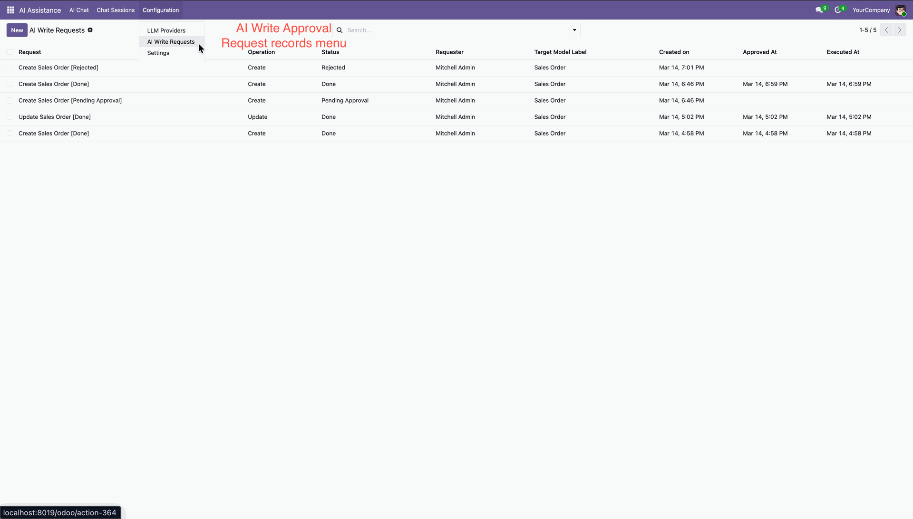Viewport: 913px width, 519px height.
Task: Choose Settings in the Configuration menu
Action: (158, 53)
